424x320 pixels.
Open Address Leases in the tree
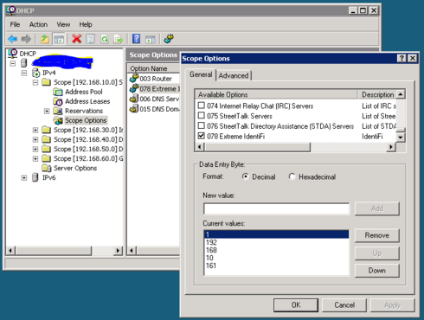tap(87, 101)
